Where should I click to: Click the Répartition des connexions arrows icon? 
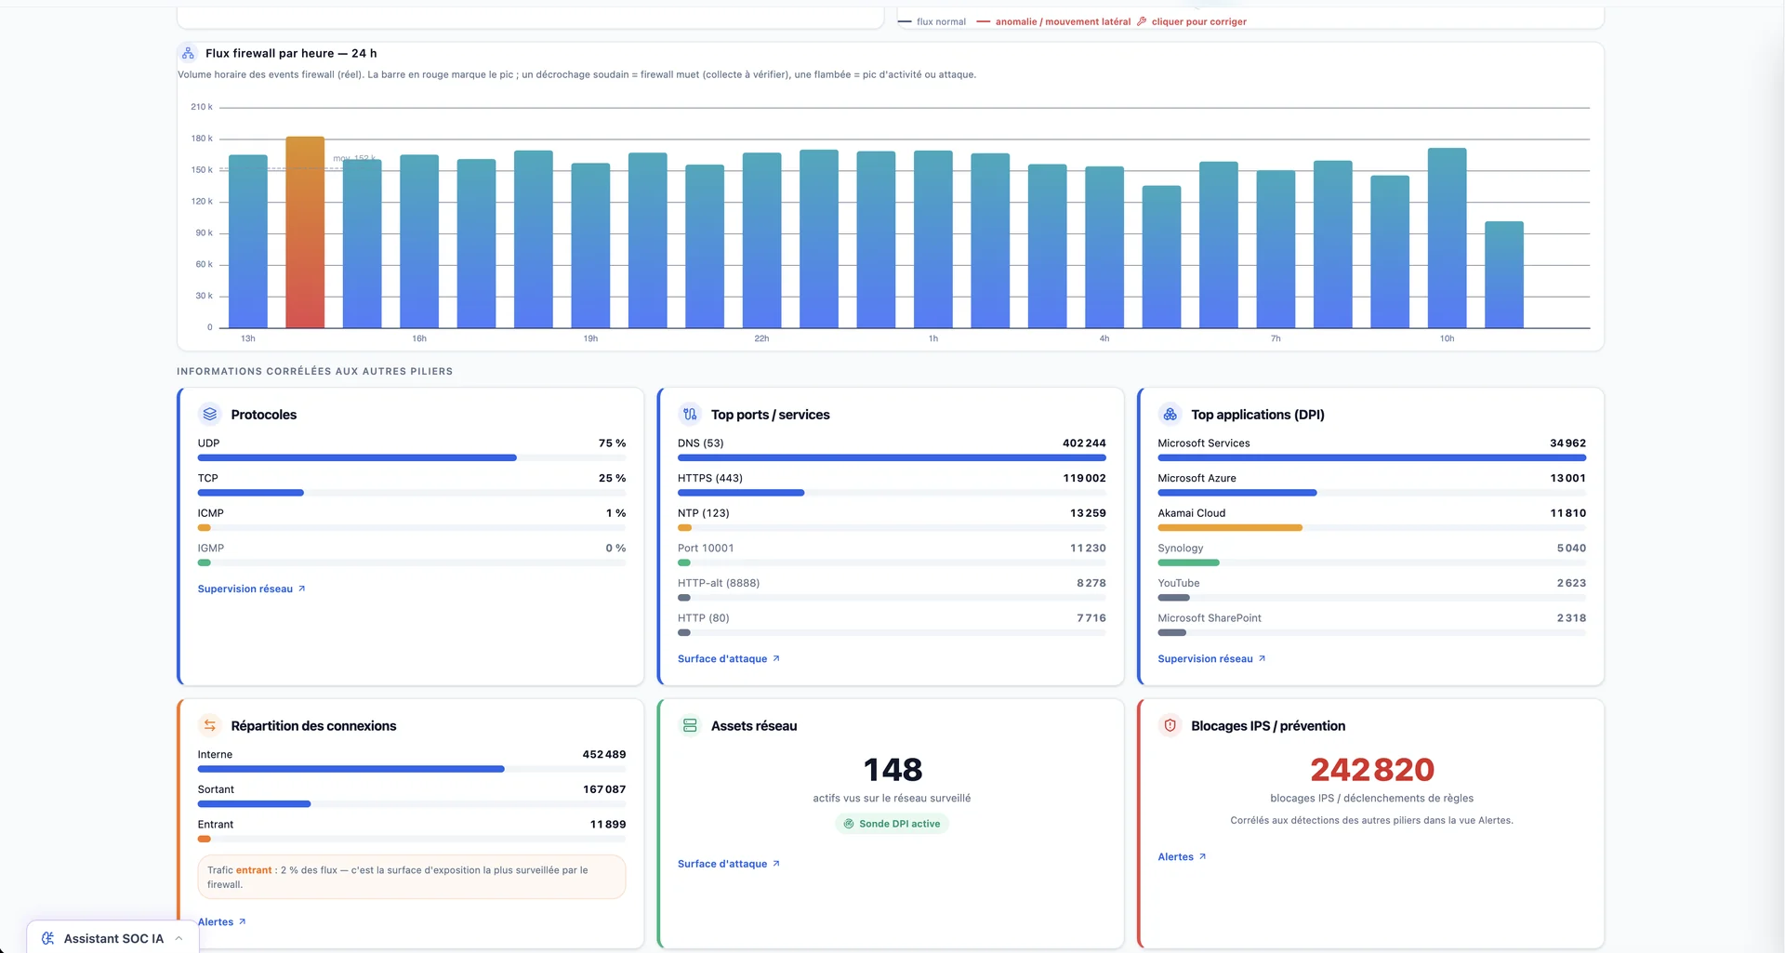coord(210,725)
